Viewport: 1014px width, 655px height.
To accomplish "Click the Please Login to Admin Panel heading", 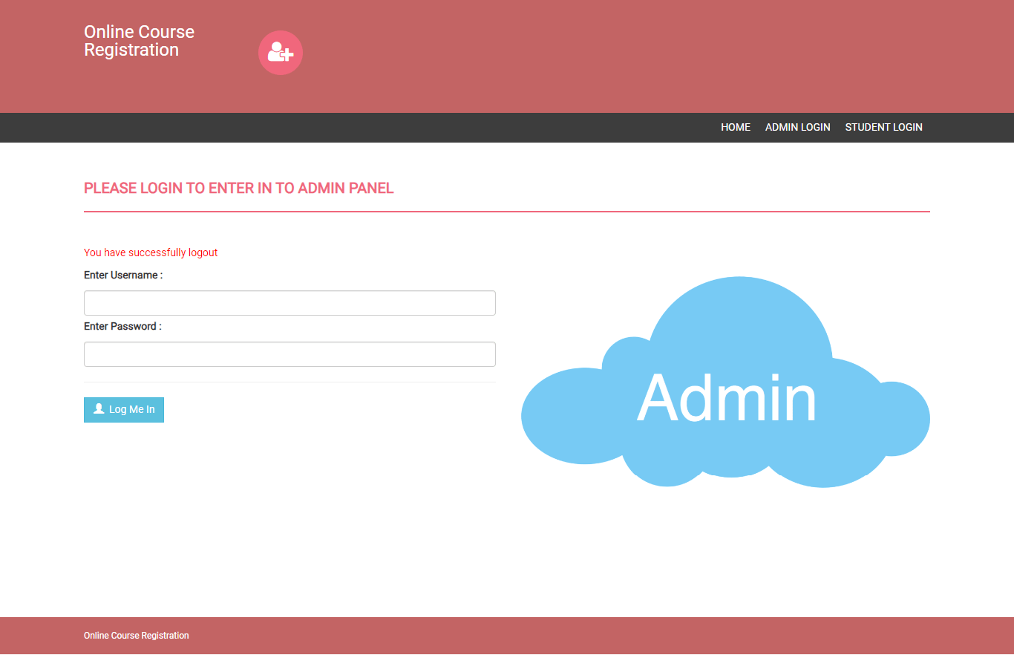I will [238, 189].
